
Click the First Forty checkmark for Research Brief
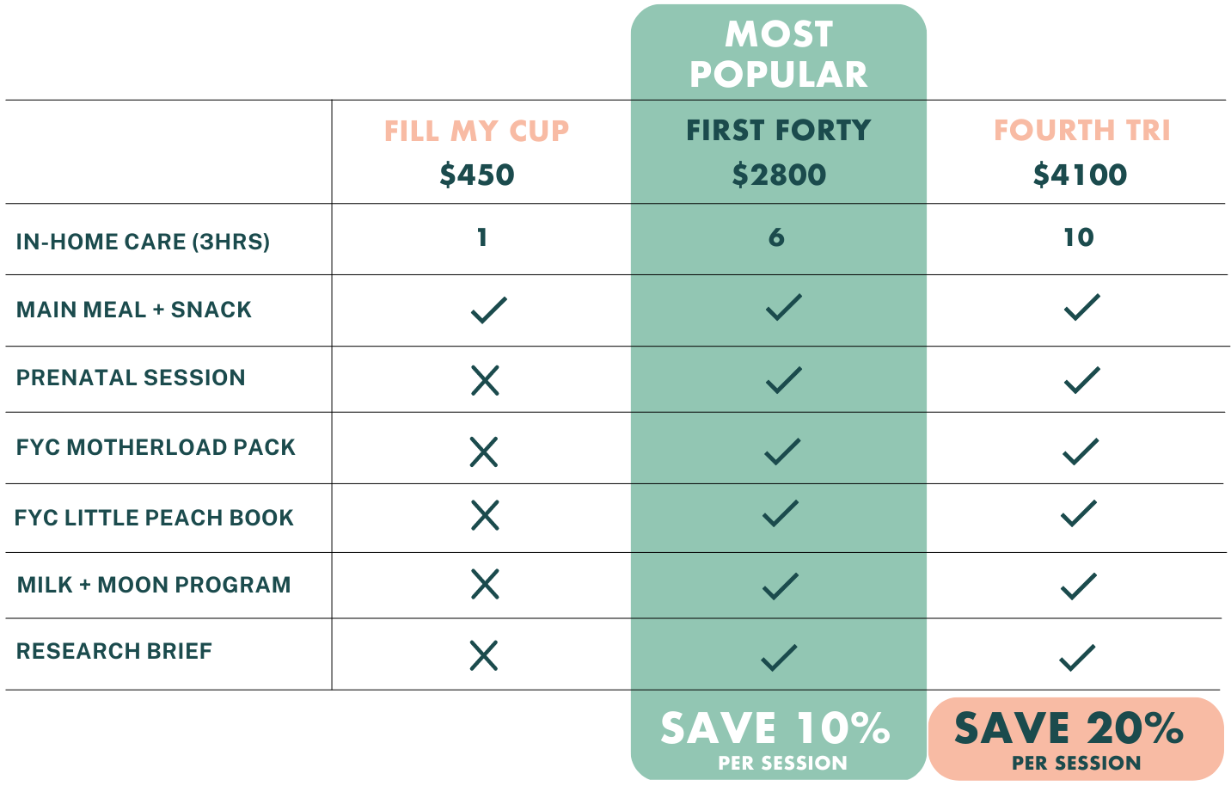[x=780, y=657]
